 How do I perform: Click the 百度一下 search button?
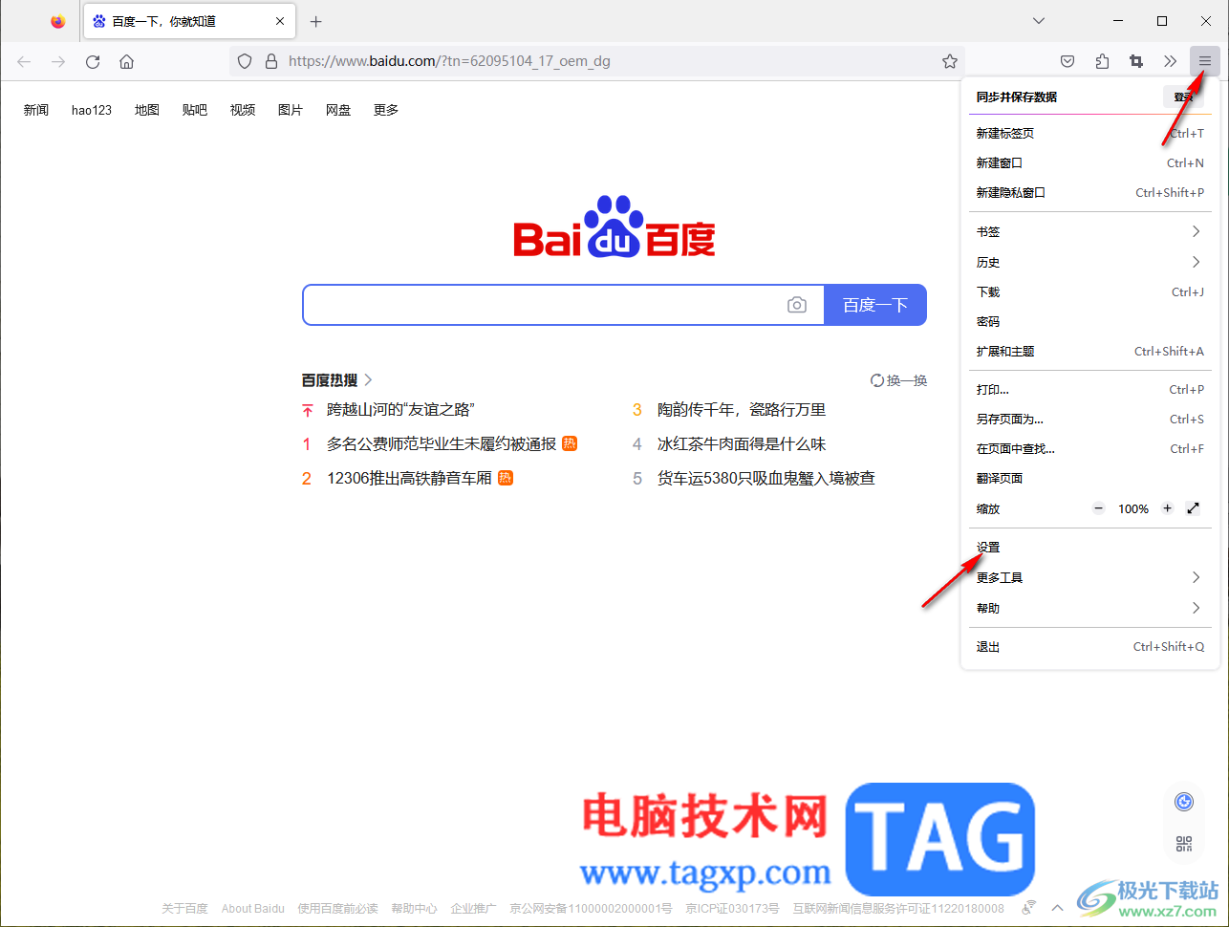pyautogui.click(x=874, y=304)
